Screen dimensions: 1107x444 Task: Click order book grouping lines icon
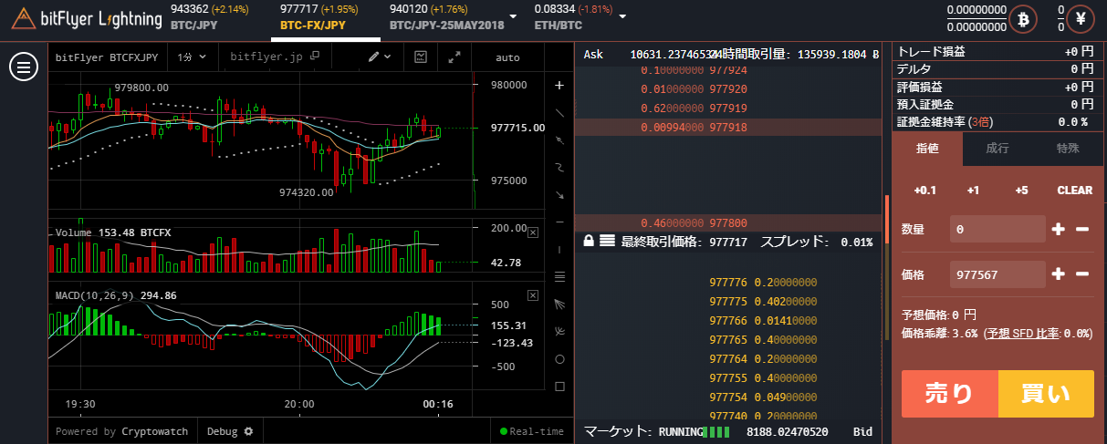pyautogui.click(x=606, y=242)
